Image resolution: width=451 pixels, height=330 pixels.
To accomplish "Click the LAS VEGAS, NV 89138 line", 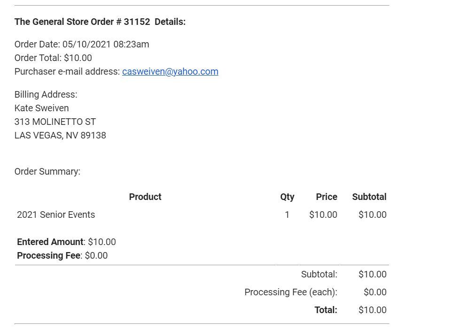I will point(60,136).
